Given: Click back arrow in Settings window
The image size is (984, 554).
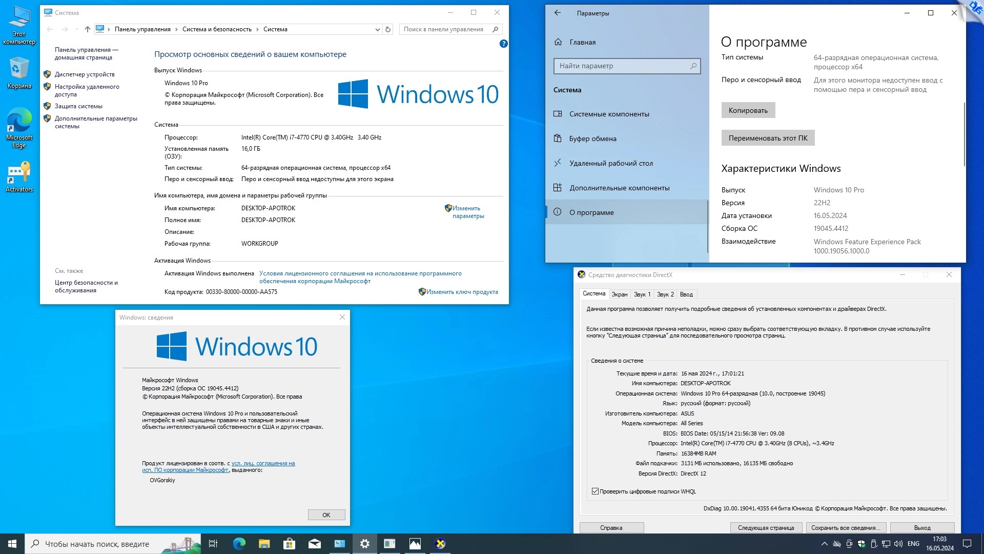Looking at the screenshot, I should [x=558, y=13].
